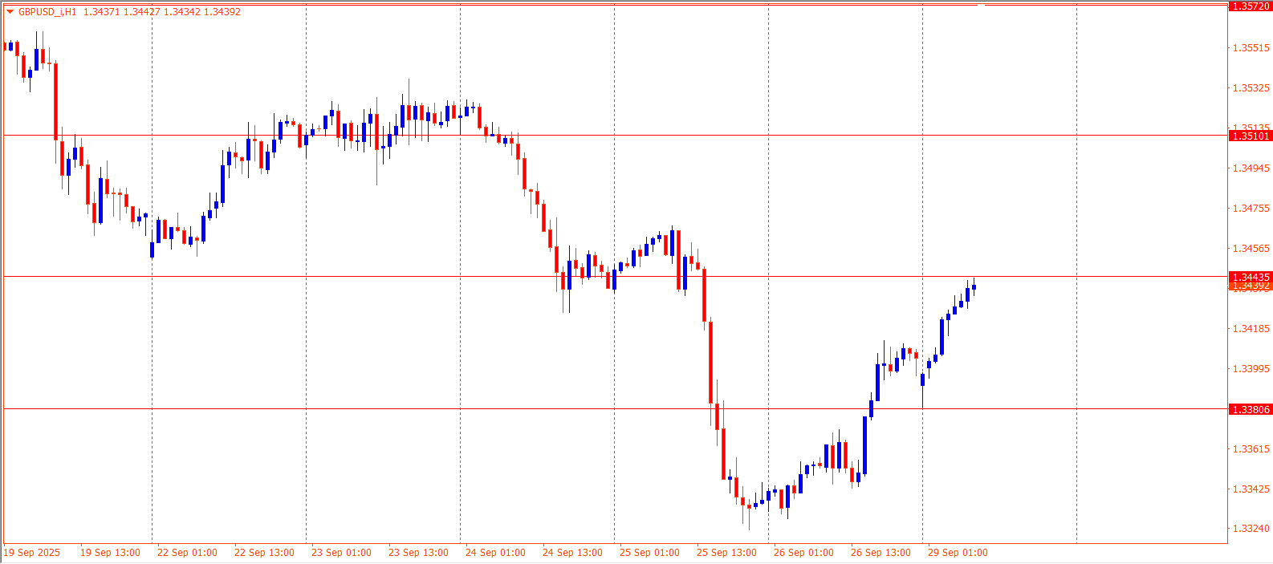Select the red 1.35101 price level tag

click(x=1251, y=136)
